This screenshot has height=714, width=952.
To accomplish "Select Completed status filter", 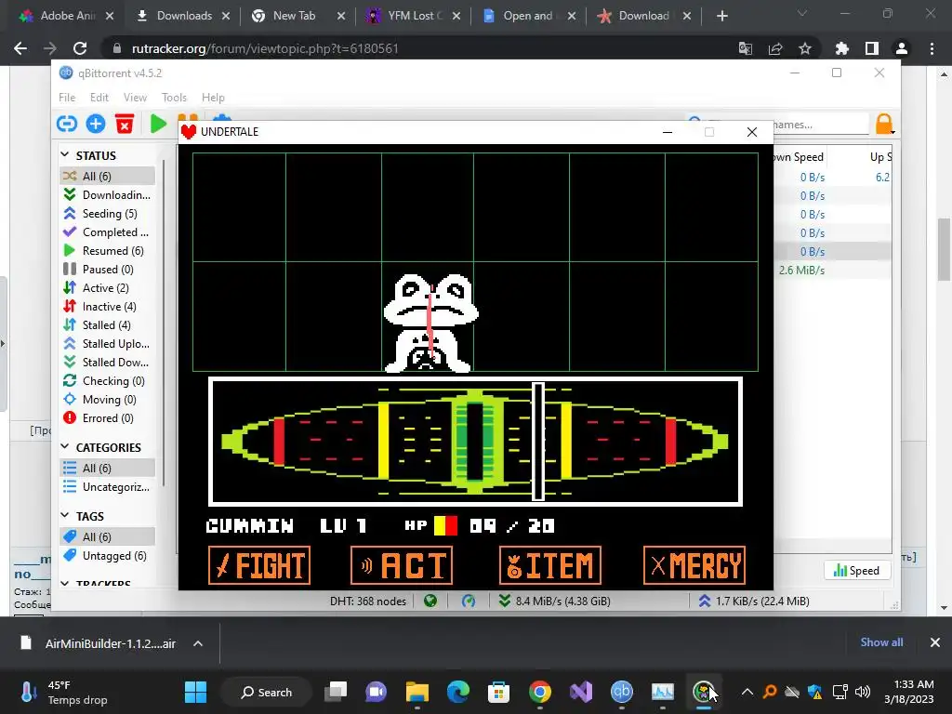I will [107, 232].
